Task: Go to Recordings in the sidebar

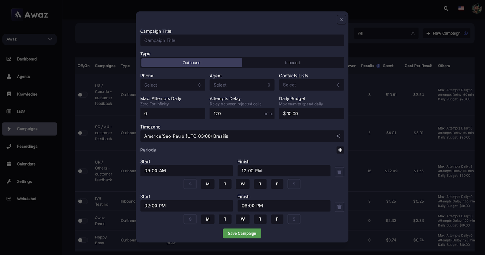Action: pos(27,147)
